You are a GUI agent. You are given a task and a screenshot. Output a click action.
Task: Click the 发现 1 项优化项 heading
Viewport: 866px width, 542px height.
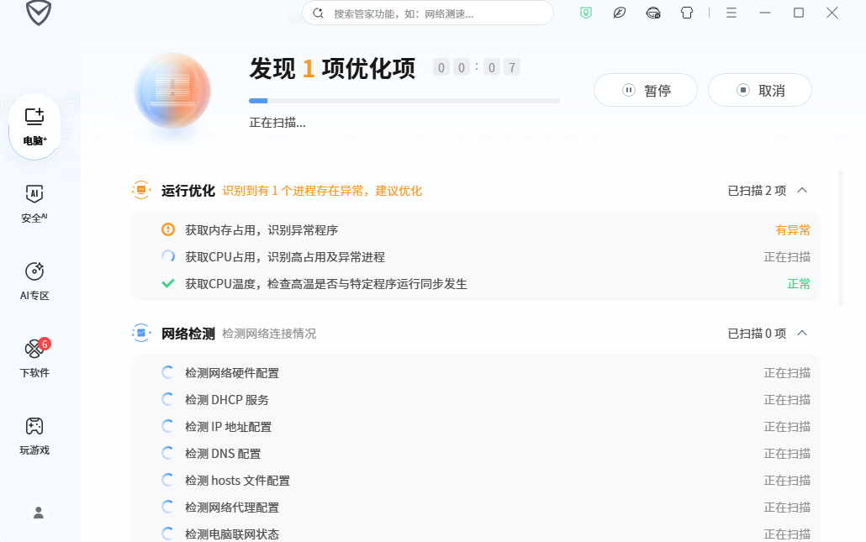click(332, 68)
